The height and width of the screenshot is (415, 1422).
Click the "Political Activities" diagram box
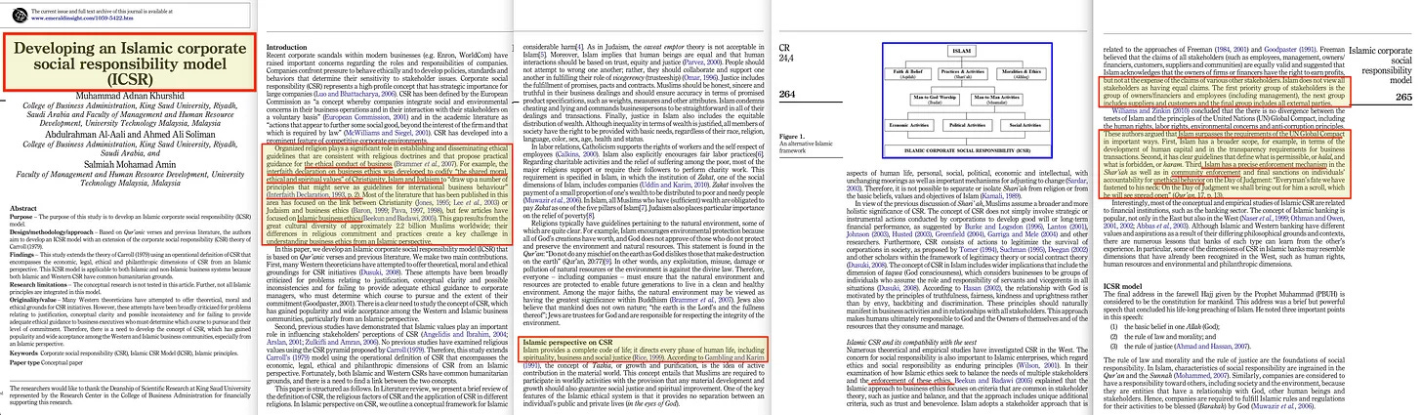(968, 125)
